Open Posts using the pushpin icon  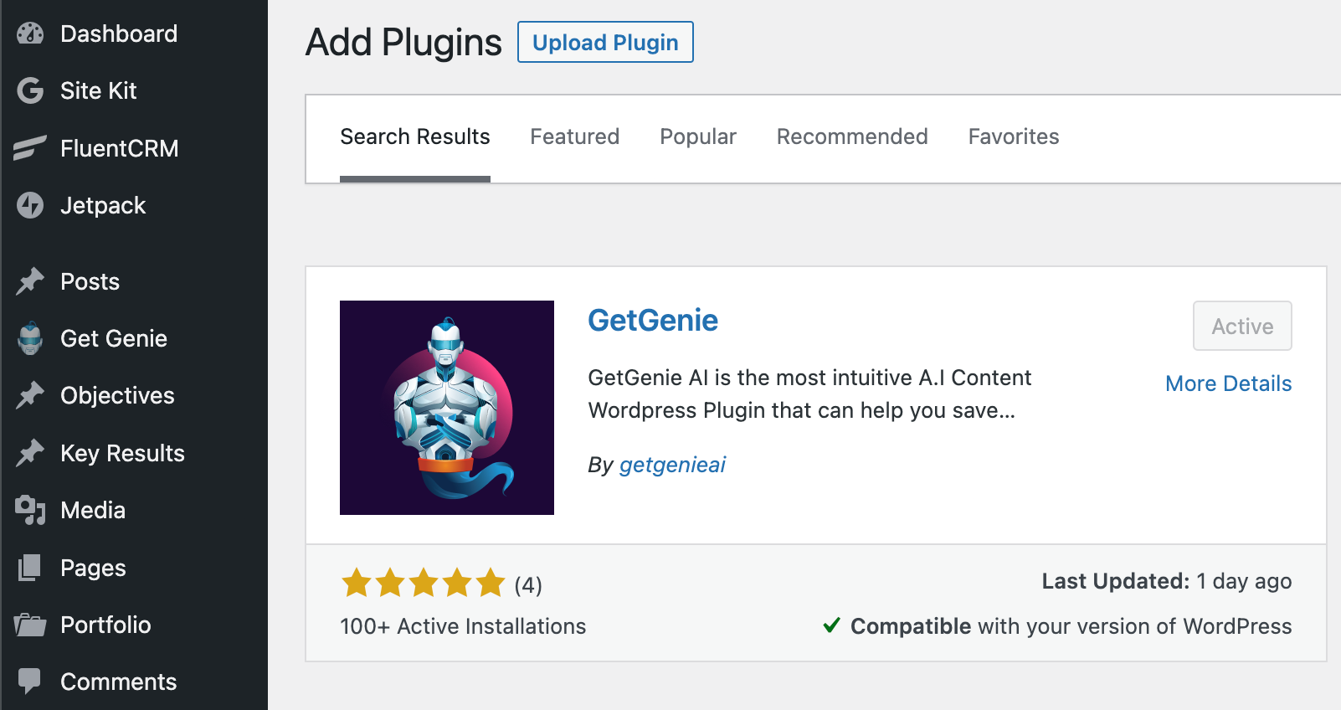pyautogui.click(x=30, y=281)
